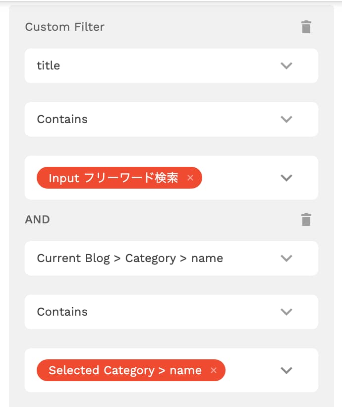Click the Custom Filter heading
The width and height of the screenshot is (342, 407).
pos(64,27)
